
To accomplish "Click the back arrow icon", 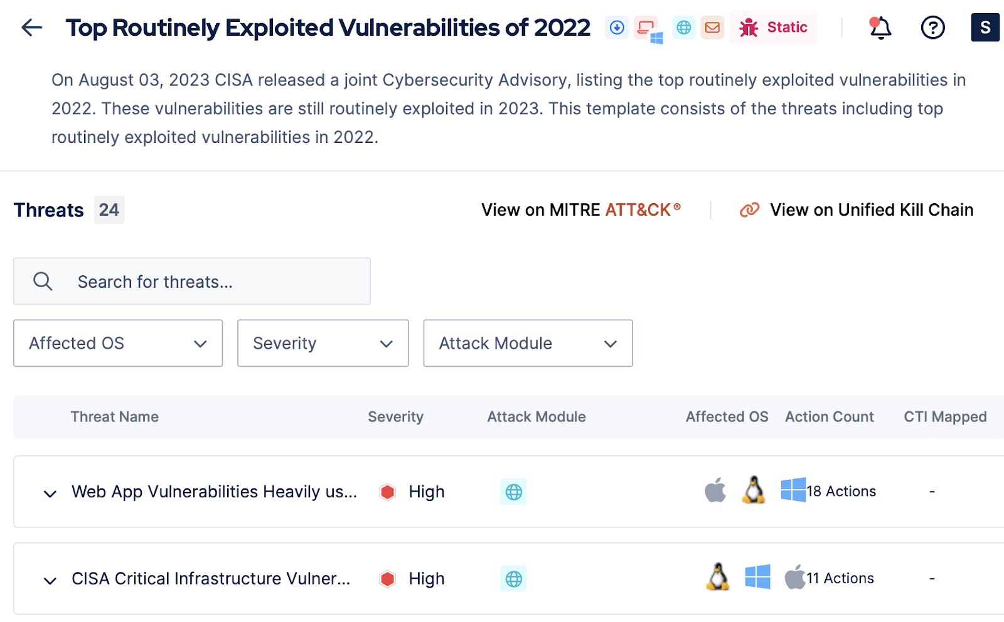I will [x=31, y=28].
